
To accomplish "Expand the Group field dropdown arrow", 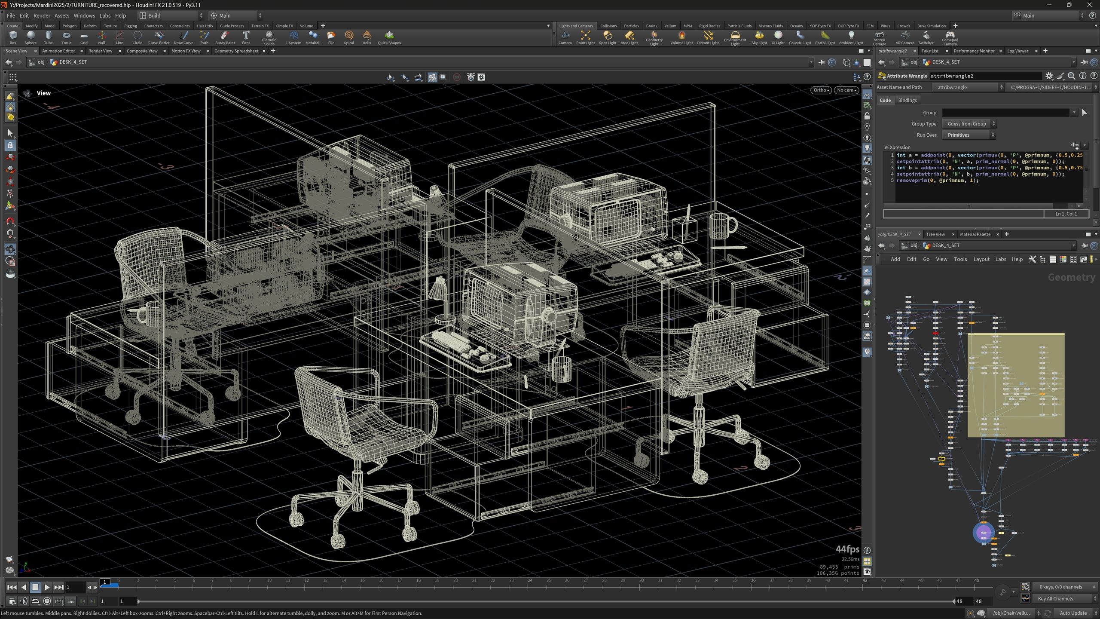I will click(x=1074, y=113).
